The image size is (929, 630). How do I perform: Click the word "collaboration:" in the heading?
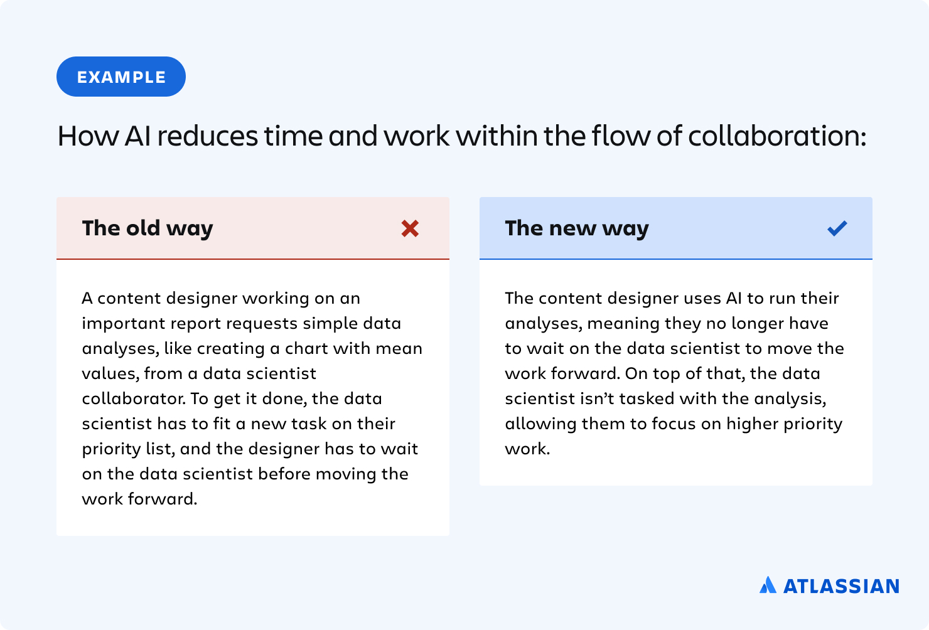pyautogui.click(x=777, y=136)
